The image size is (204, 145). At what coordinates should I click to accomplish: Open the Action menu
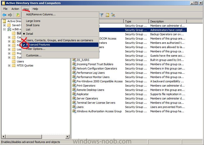click(x=15, y=9)
